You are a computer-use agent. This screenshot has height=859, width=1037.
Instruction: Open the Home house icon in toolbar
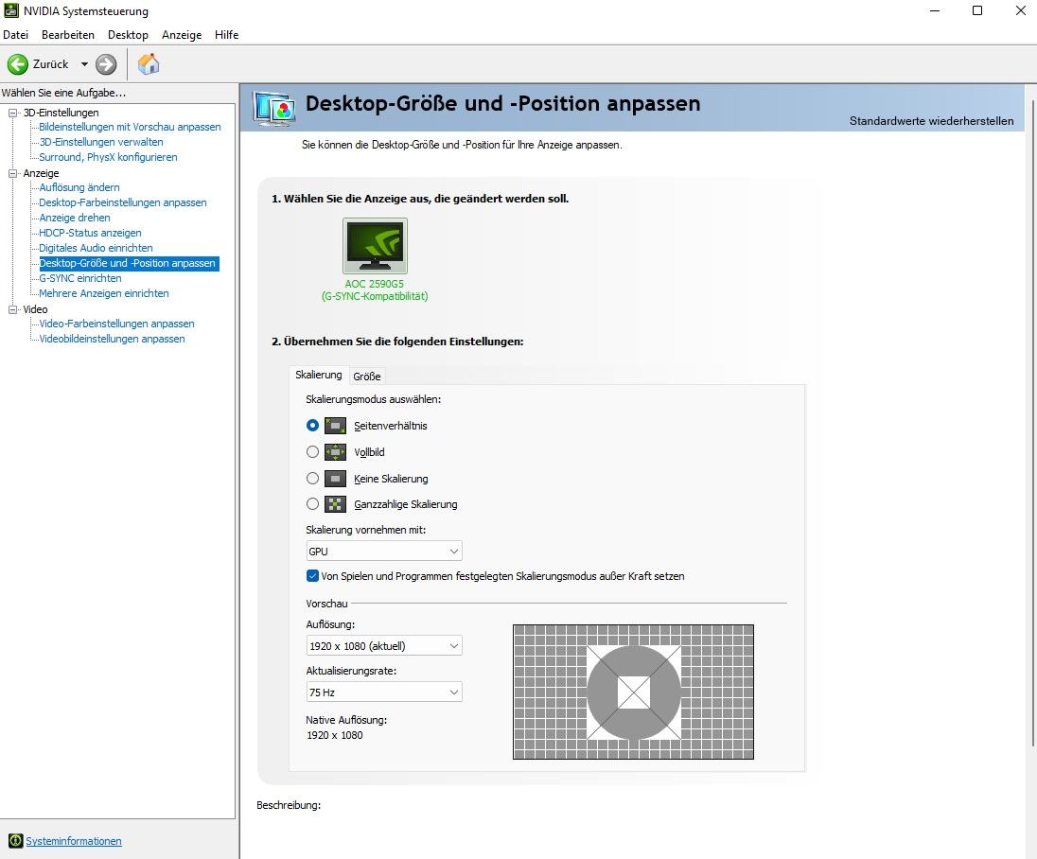coord(149,64)
